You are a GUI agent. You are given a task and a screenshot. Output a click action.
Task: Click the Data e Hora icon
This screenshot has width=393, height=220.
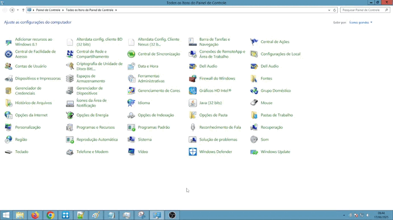[x=131, y=66]
